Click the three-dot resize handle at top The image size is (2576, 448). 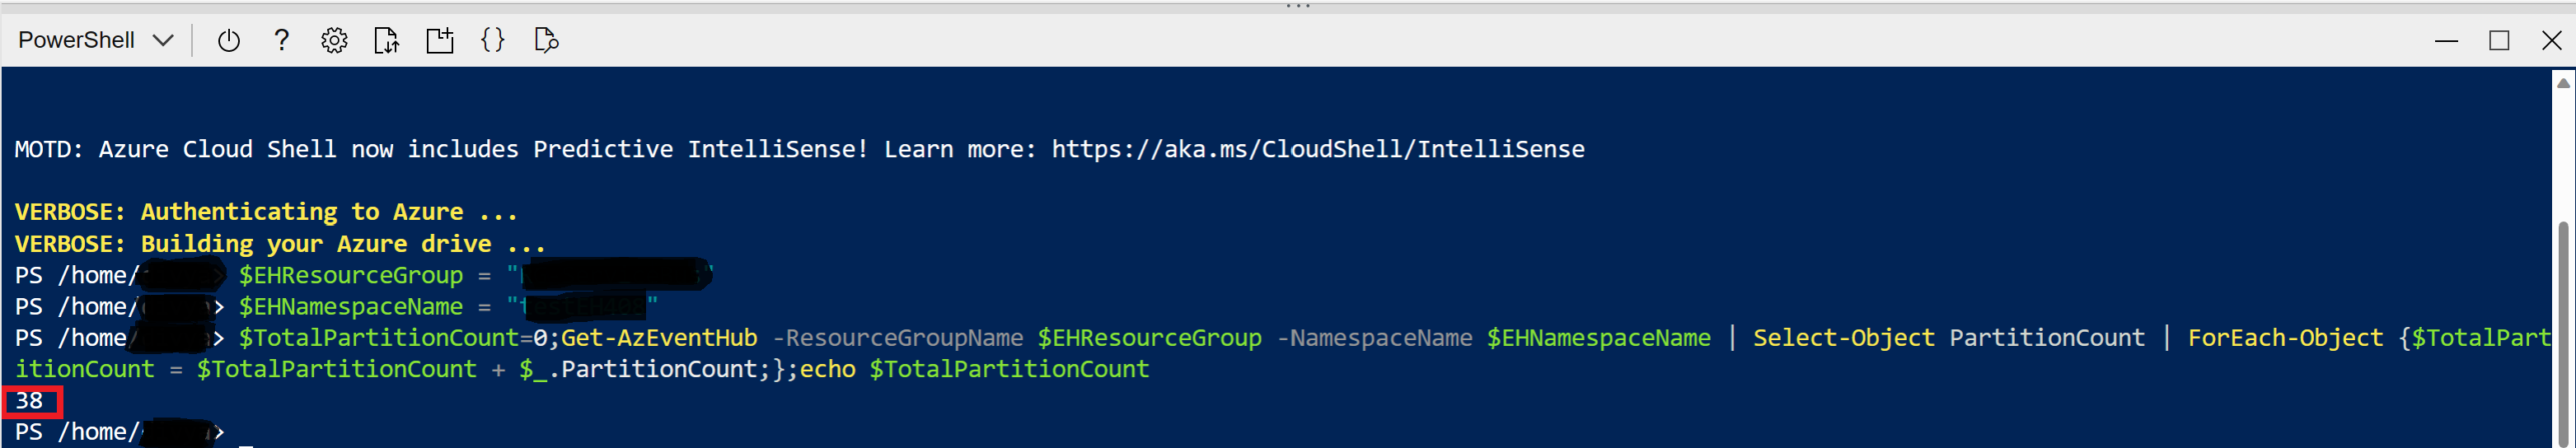pos(1298,6)
